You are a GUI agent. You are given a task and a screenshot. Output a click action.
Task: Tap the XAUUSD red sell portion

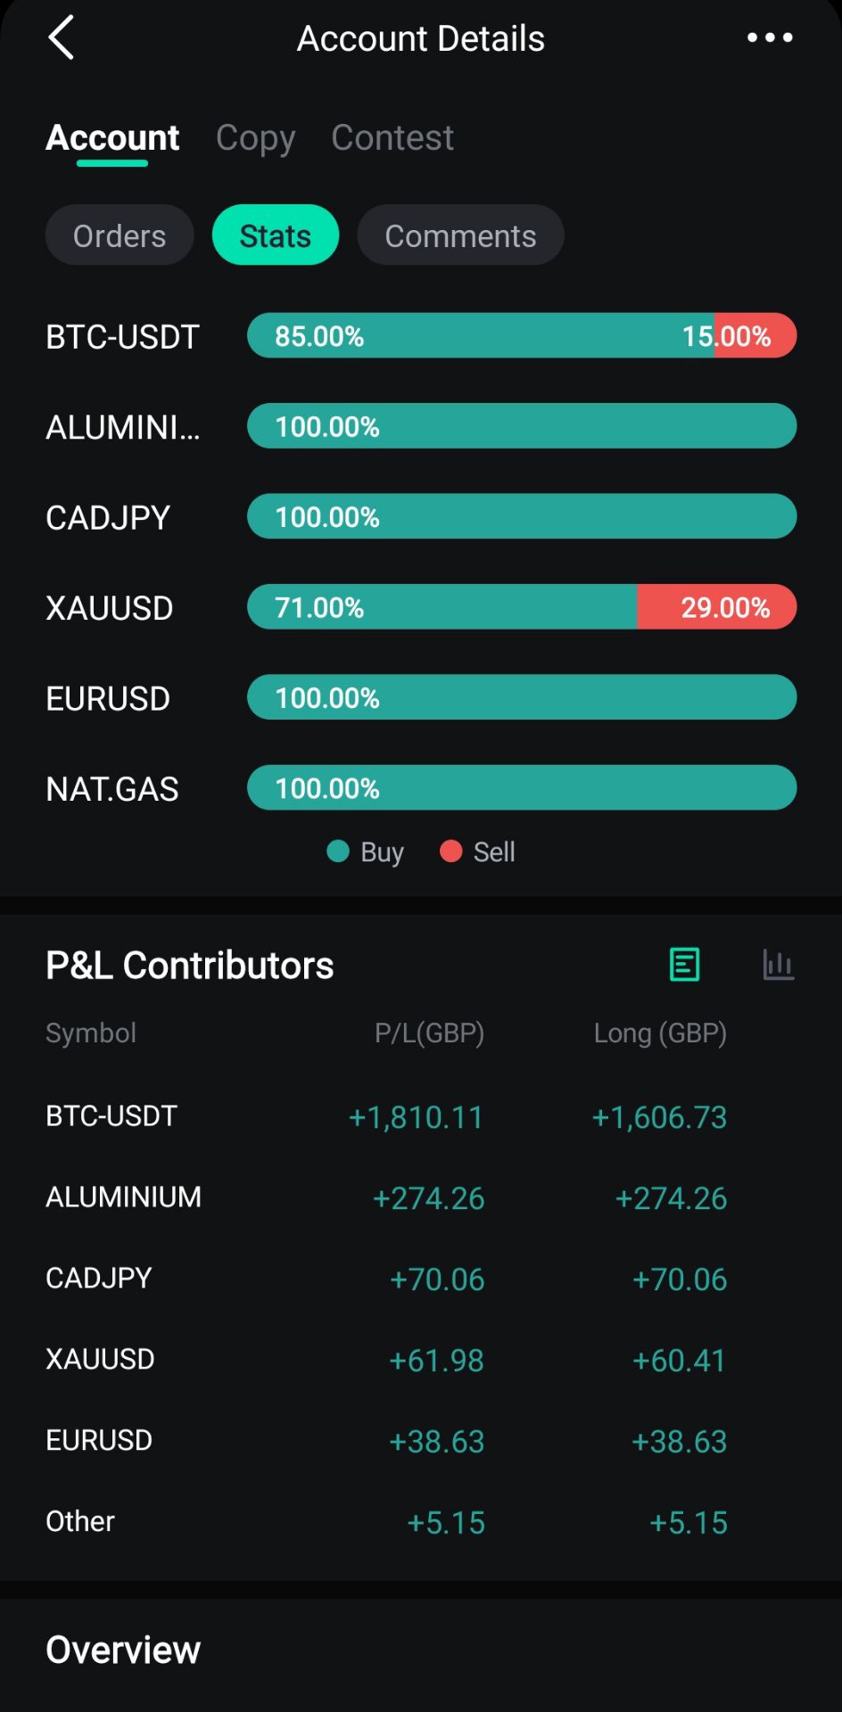click(716, 607)
